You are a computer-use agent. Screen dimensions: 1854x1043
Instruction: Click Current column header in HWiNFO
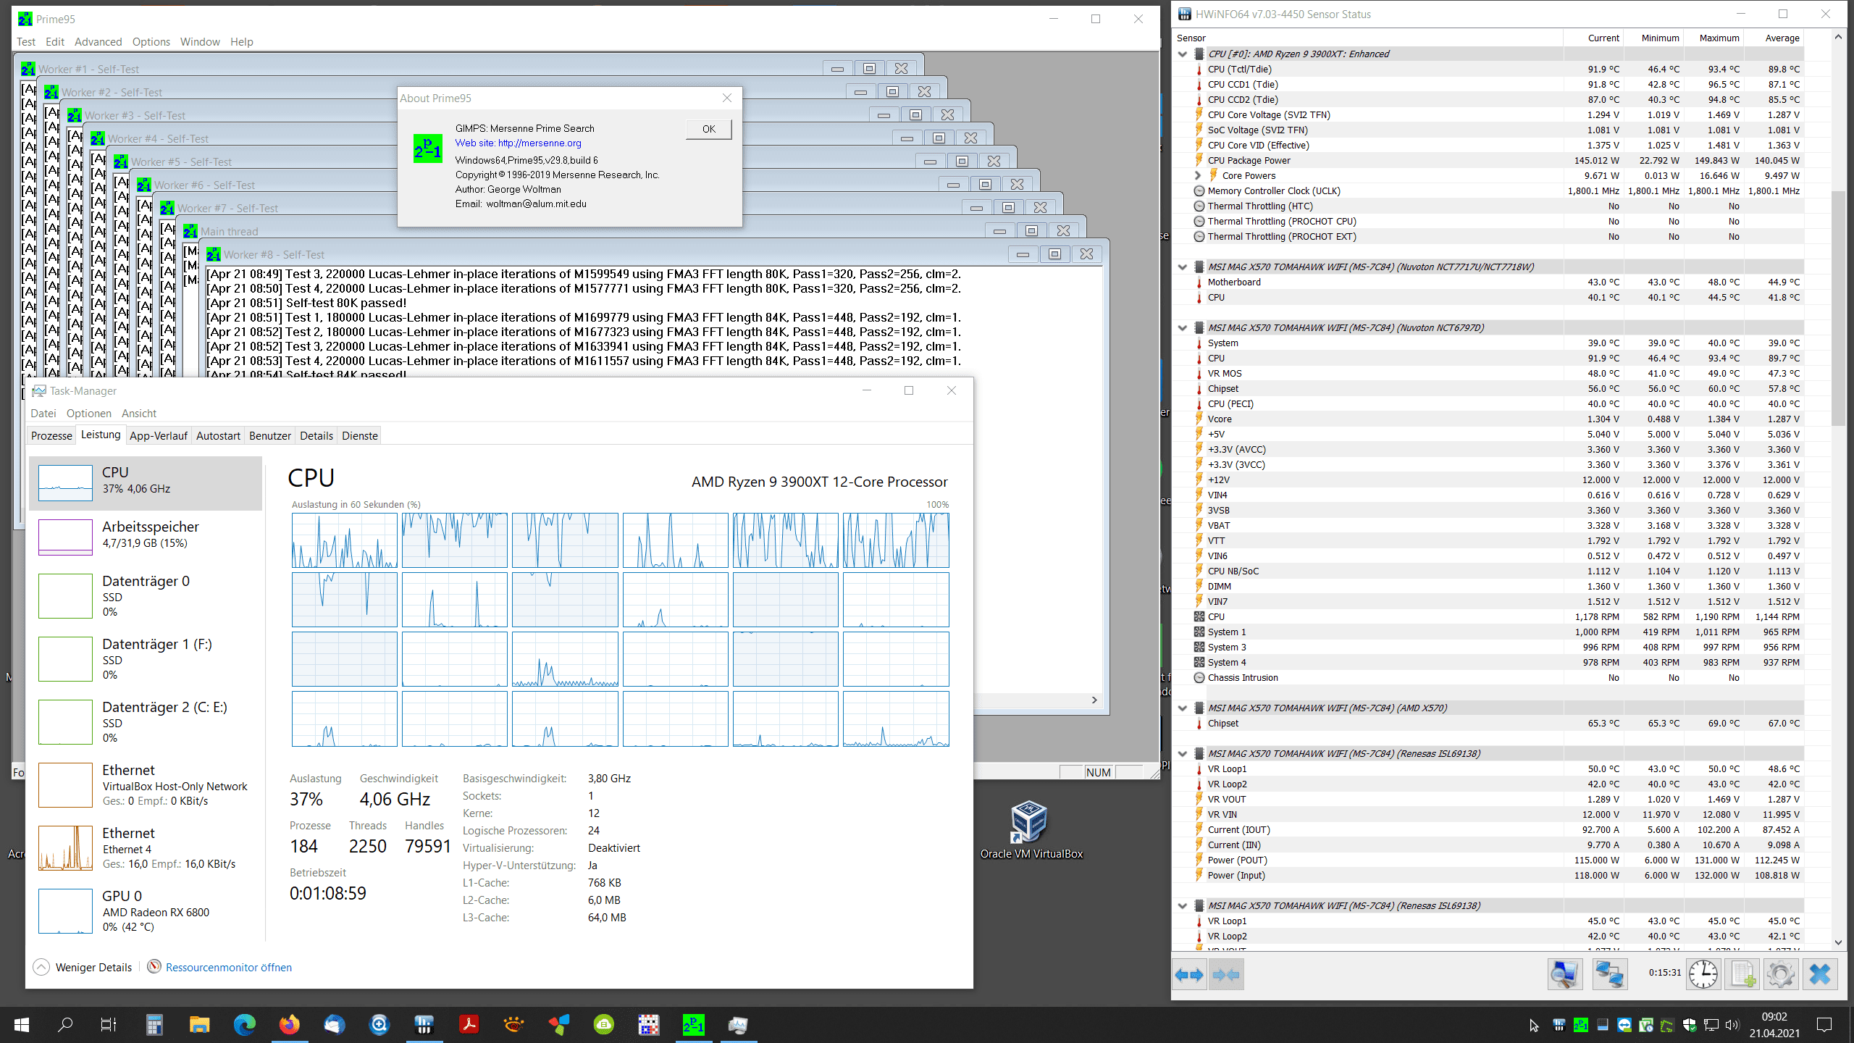coord(1593,38)
